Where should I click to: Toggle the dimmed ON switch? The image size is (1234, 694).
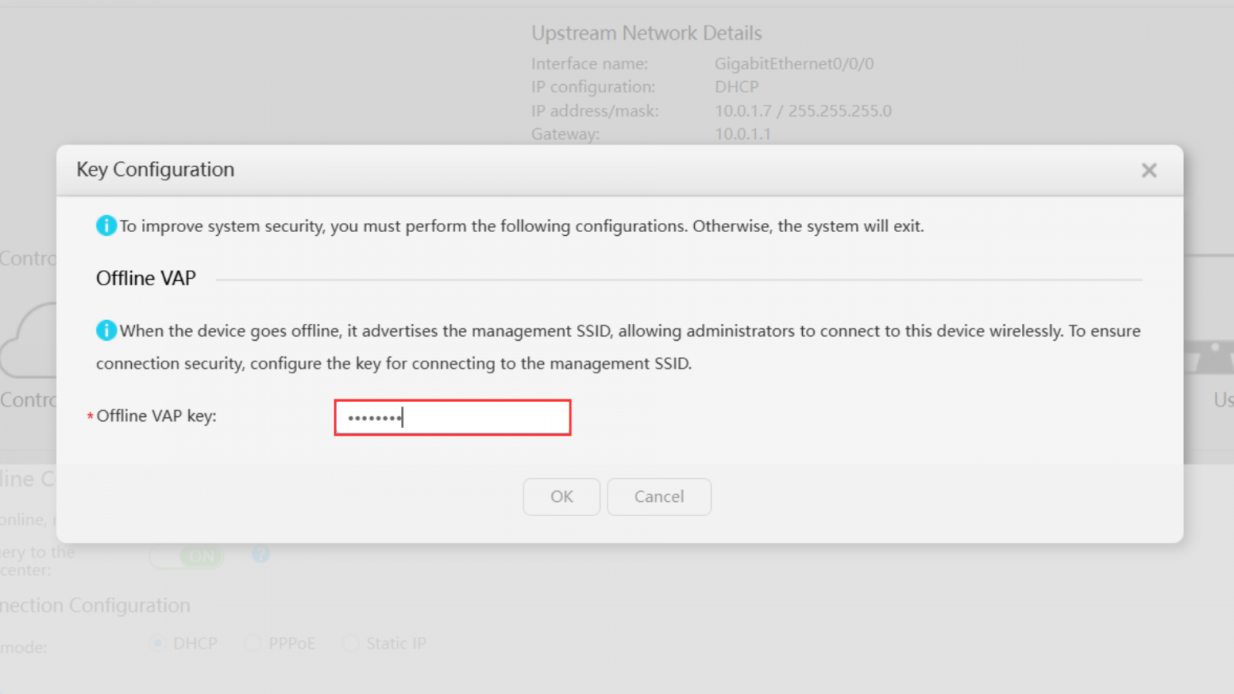point(187,556)
